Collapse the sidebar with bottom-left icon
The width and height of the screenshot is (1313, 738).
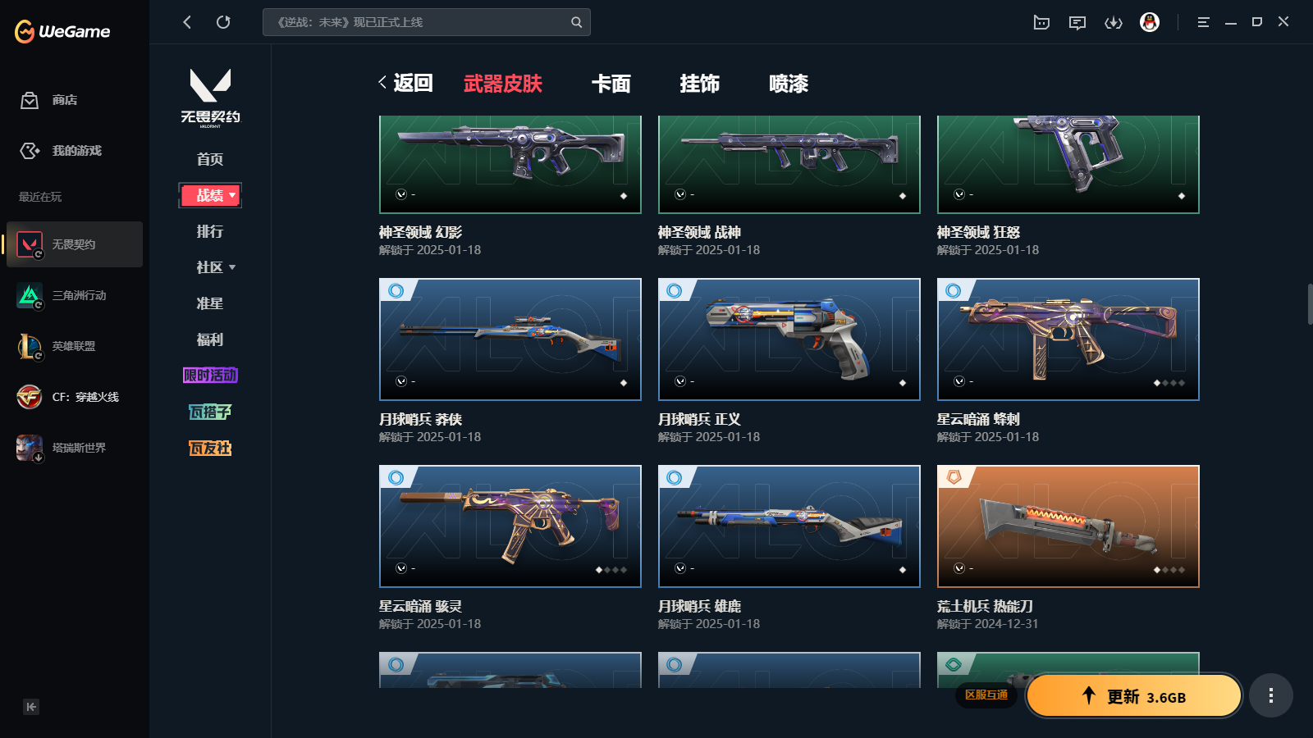click(31, 707)
